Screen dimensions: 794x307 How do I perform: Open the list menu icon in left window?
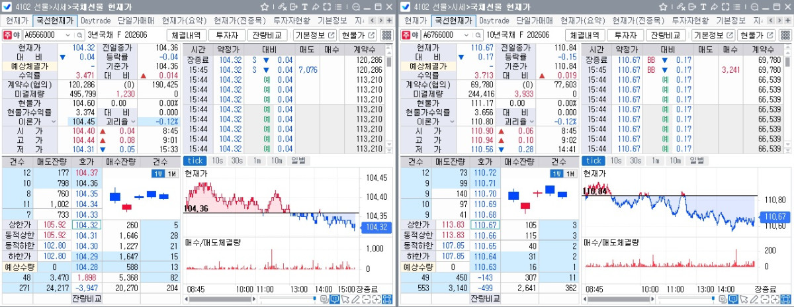pyautogui.click(x=338, y=7)
